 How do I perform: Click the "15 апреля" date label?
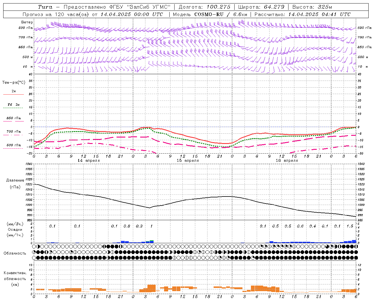[x=188, y=161]
